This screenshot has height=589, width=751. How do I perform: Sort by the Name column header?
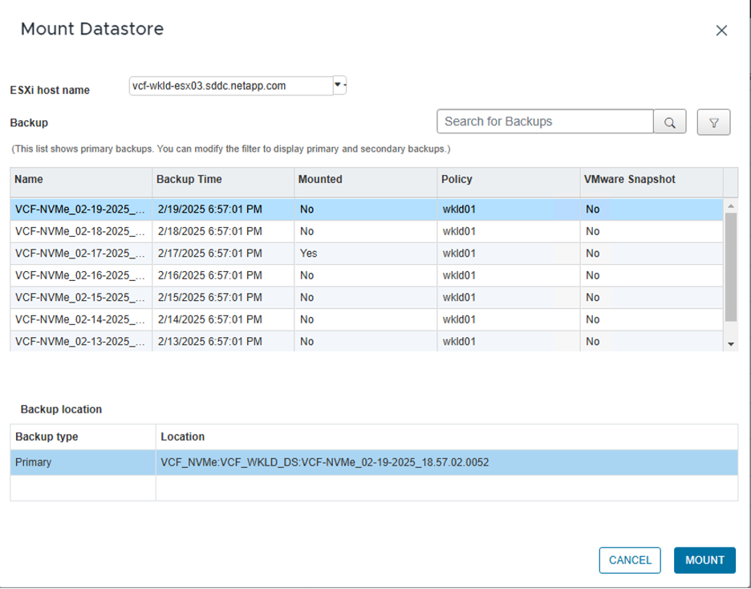[80, 180]
